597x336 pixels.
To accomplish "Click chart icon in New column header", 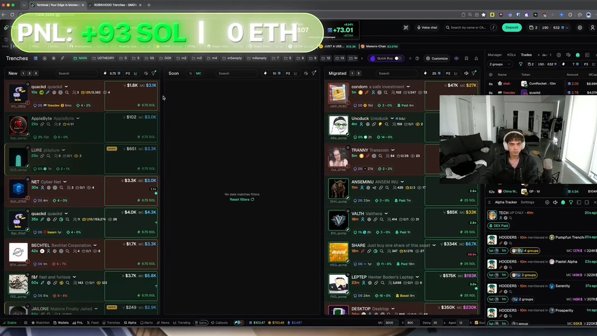I will [136, 73].
